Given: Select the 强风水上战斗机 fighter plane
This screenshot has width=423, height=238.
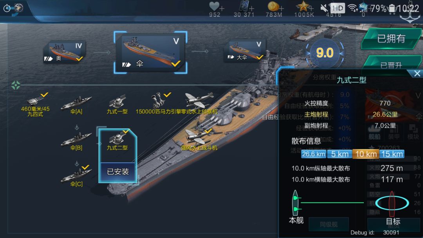Looking at the screenshot, I should pos(199,140).
